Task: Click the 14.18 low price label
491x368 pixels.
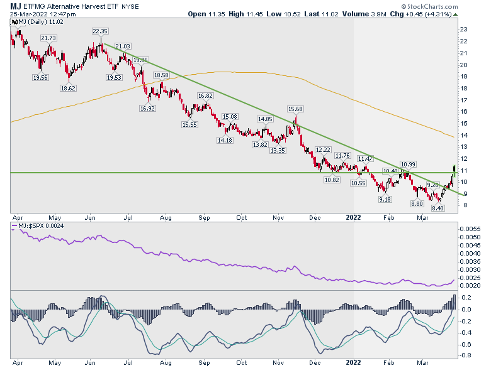Action: click(x=225, y=140)
